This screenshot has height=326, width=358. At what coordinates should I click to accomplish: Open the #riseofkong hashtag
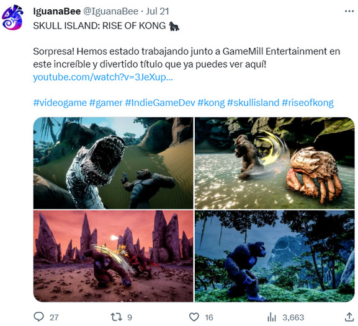coord(308,103)
